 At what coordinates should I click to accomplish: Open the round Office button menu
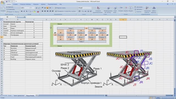pos(2,2)
